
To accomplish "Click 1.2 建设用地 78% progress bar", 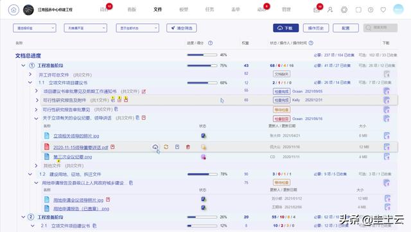I will tap(202, 174).
